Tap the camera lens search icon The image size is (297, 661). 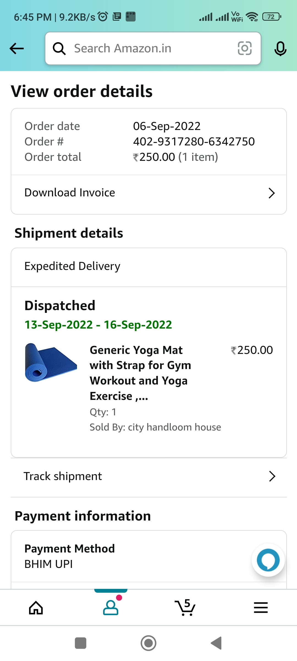pos(244,48)
